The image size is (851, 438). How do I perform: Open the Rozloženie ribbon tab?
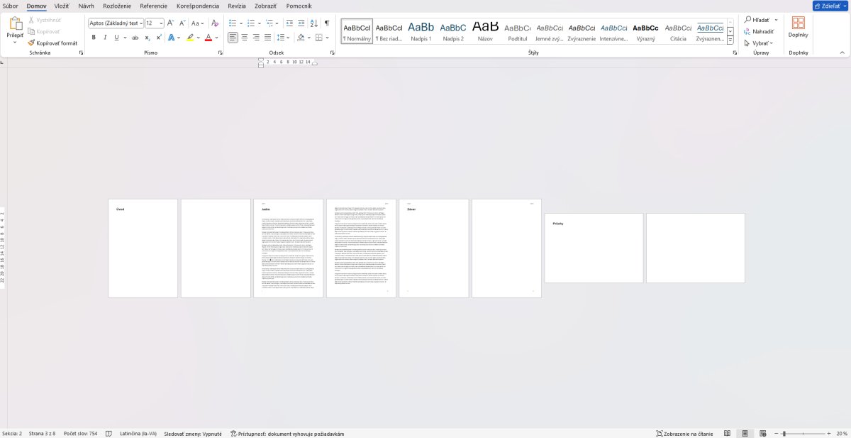click(x=117, y=6)
